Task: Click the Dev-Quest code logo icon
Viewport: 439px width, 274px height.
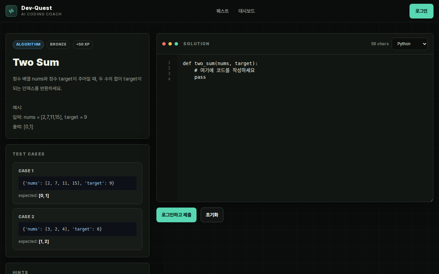Action: click(x=11, y=11)
